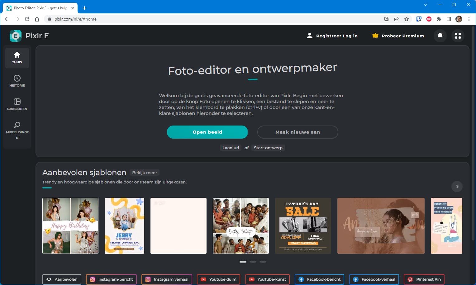Go to first carousel page indicator
Screen dimensions: 476x285
[x=243, y=262]
